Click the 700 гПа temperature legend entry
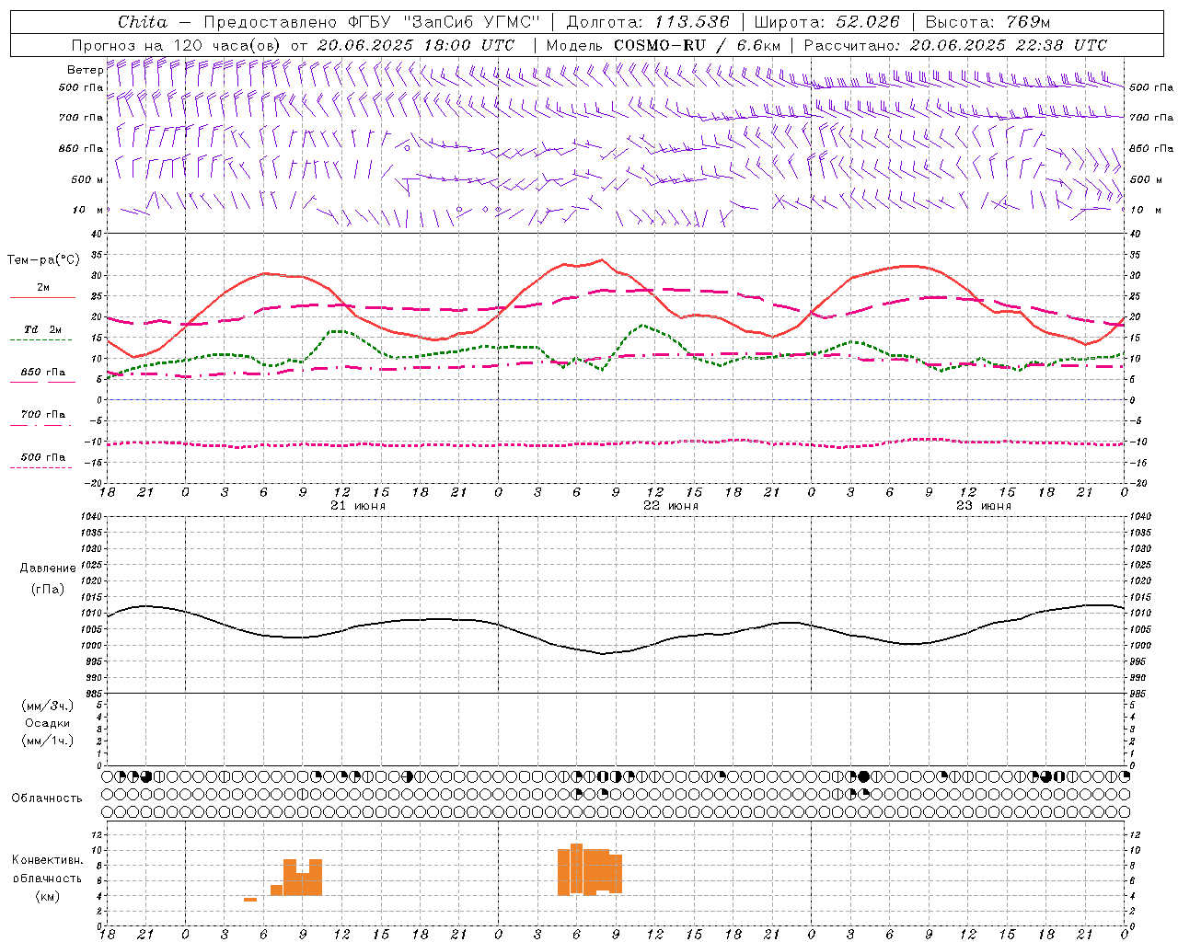 42,415
